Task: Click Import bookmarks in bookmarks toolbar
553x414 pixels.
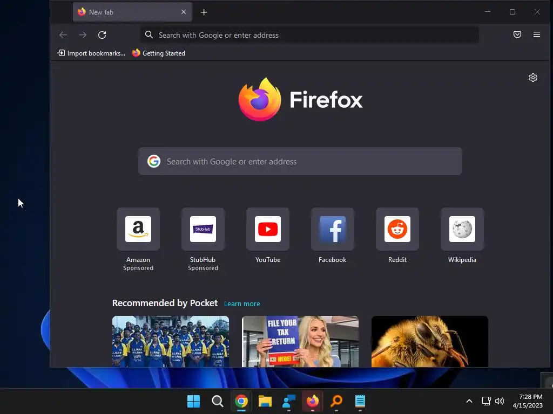Action: tap(91, 53)
